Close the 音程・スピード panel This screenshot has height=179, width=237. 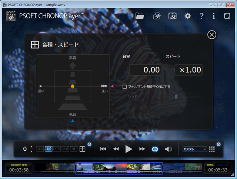pos(212,35)
